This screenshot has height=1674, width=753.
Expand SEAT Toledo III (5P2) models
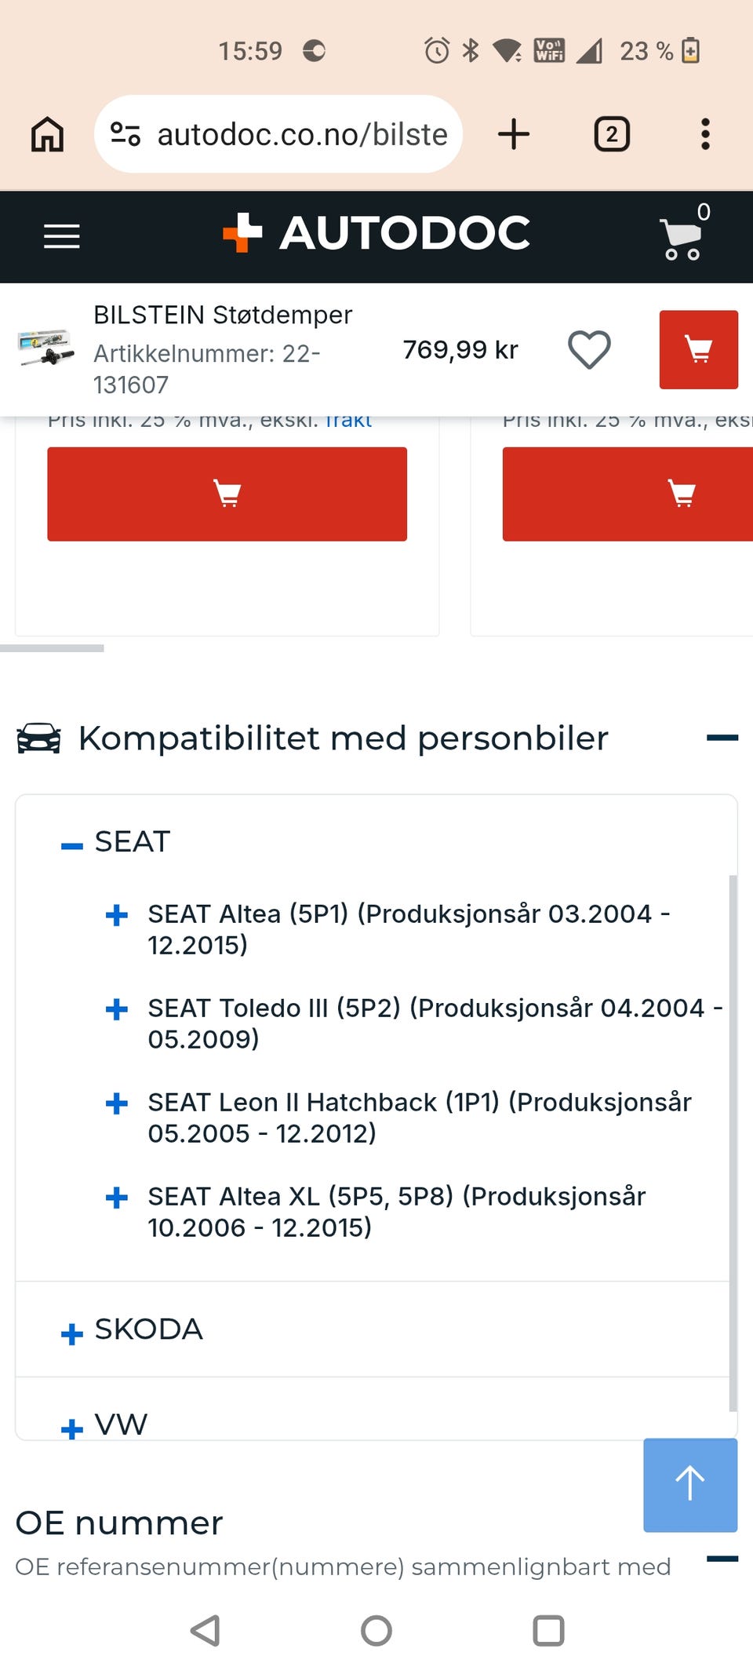[117, 1009]
